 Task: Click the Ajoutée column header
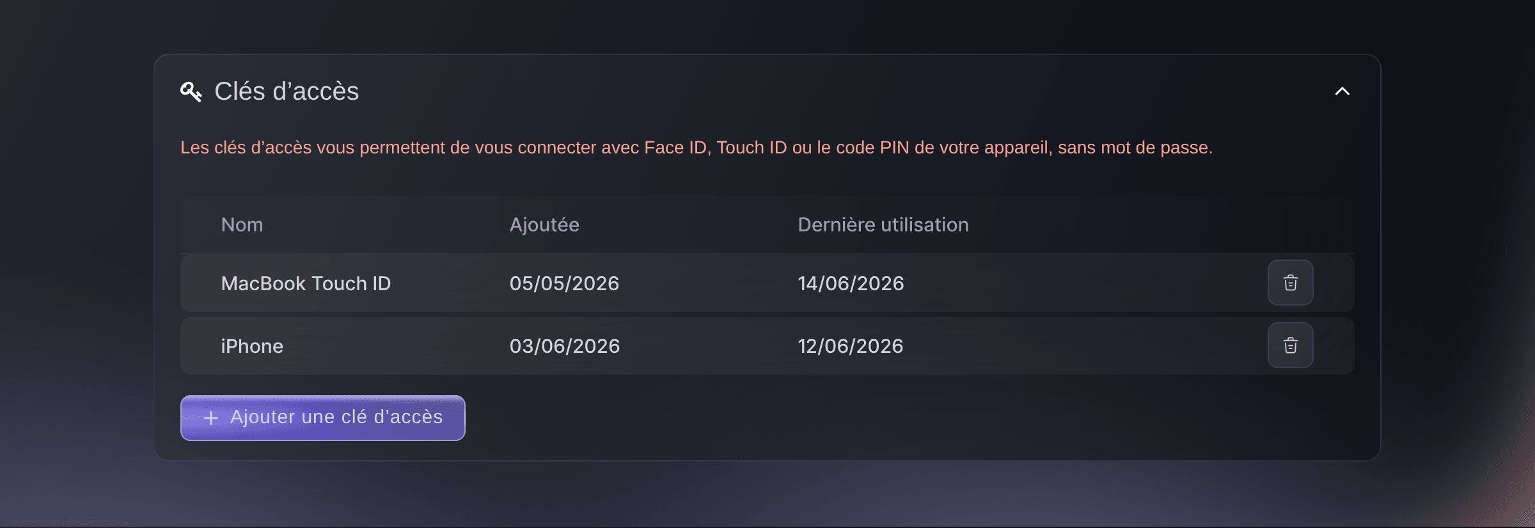coord(544,225)
